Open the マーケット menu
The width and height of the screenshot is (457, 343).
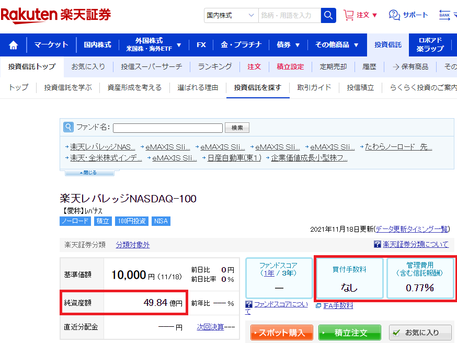click(51, 45)
